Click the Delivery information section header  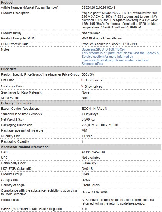[x=81, y=103]
